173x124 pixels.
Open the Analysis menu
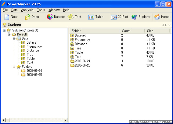(27, 10)
